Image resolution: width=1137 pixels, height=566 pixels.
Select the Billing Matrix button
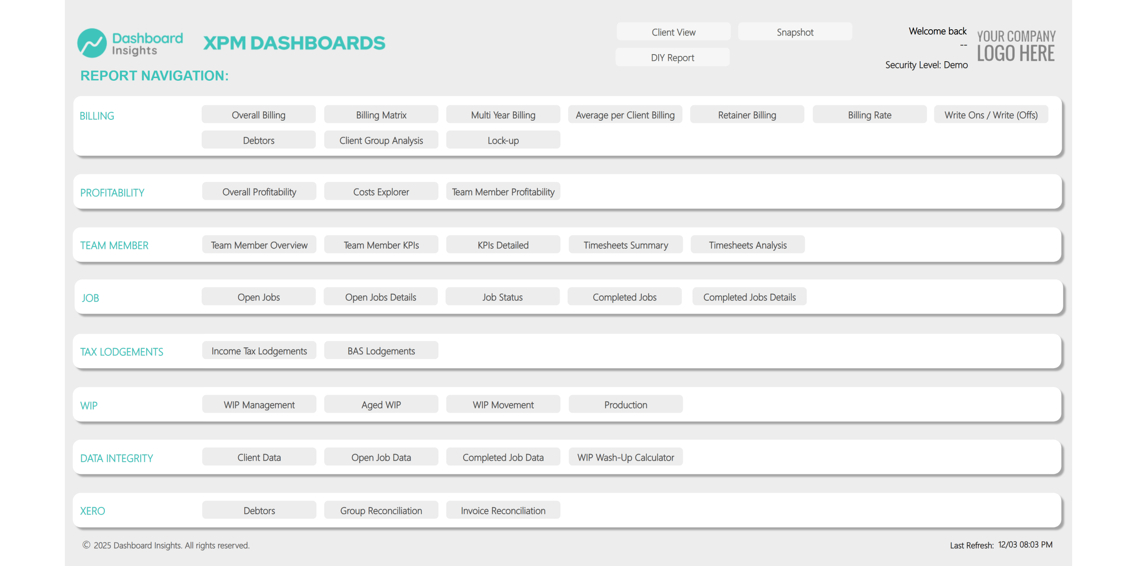pos(381,114)
